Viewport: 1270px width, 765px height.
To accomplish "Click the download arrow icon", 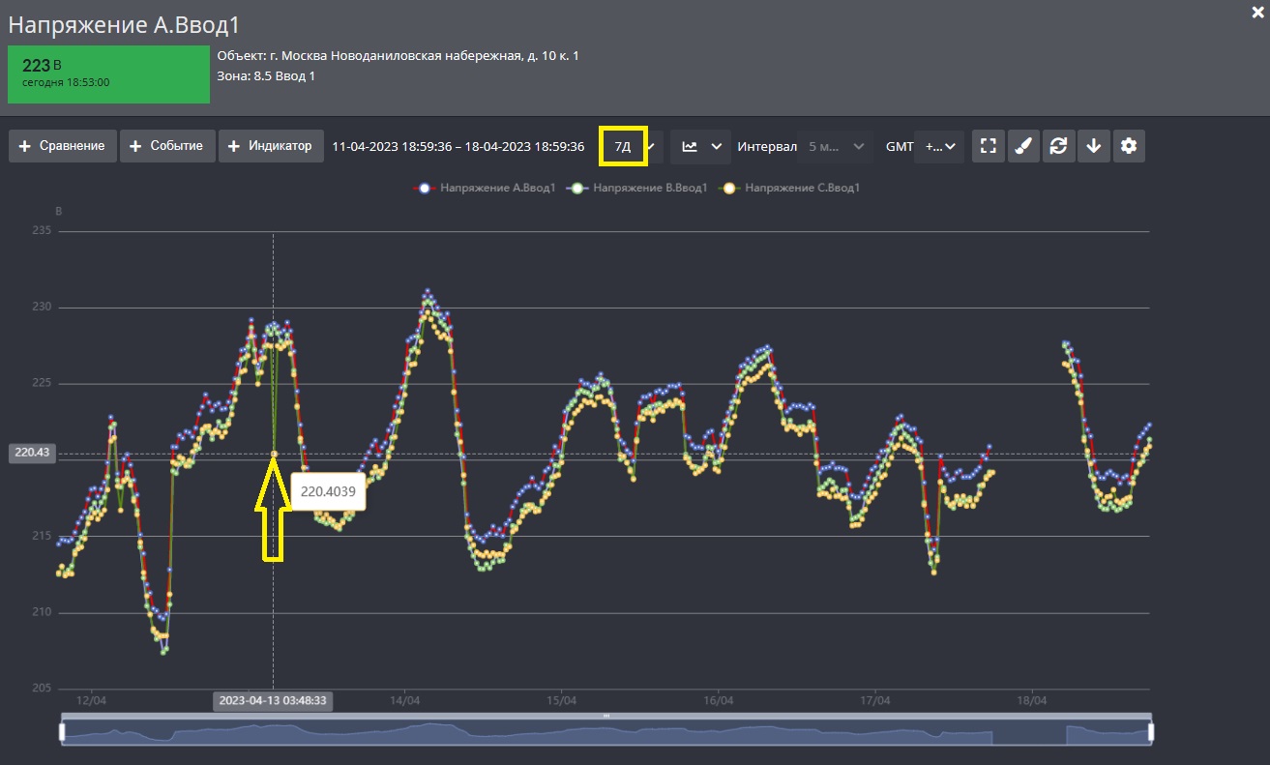I will point(1094,146).
